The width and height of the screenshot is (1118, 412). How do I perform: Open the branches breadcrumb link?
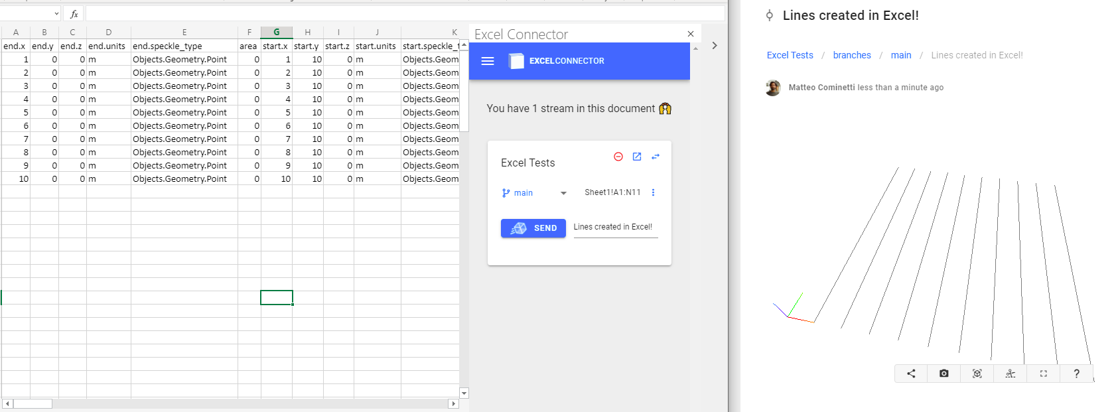(x=852, y=55)
